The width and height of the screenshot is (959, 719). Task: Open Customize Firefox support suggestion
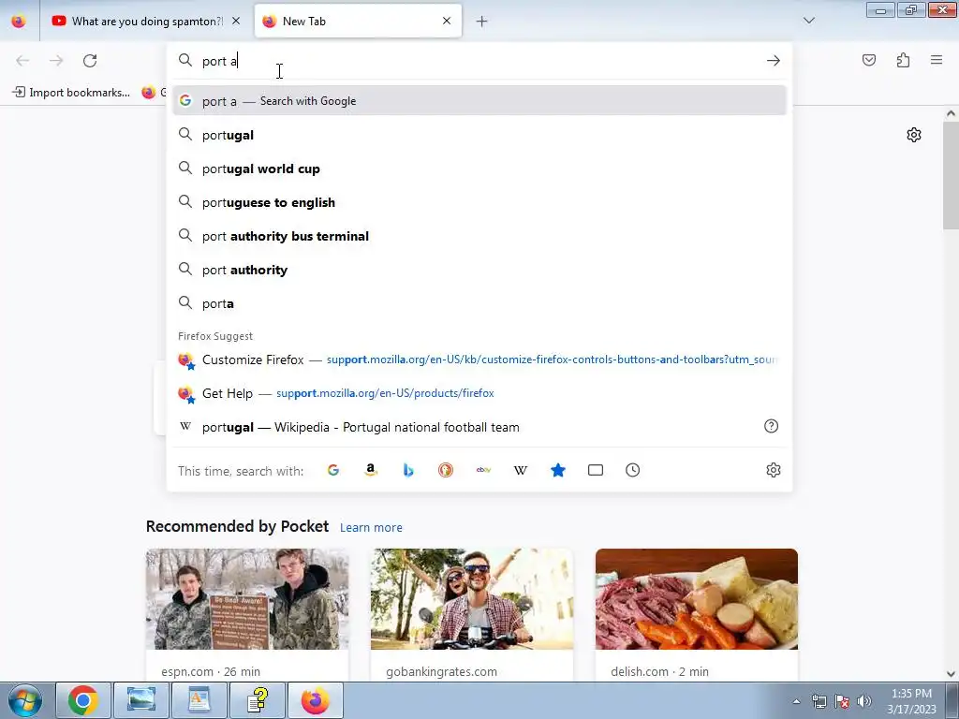[x=479, y=359]
